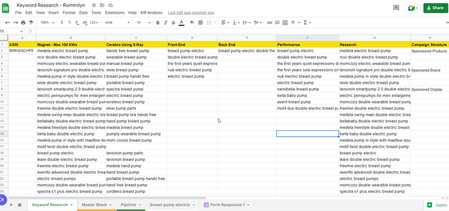Open the File menu
449x211 pixels.
pos(18,13)
